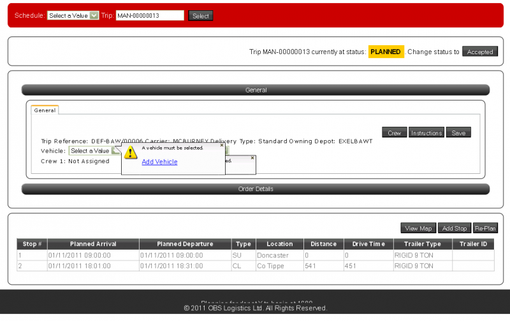Click RIGID 9 TON in stop 1 row
This screenshot has width=510, height=321.
point(423,255)
